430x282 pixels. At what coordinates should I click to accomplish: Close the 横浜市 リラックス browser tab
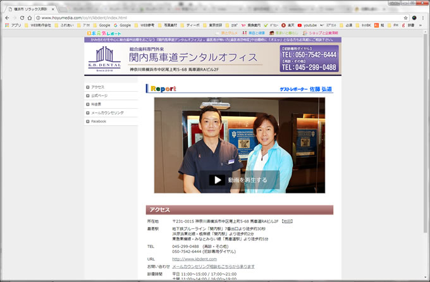[53, 9]
